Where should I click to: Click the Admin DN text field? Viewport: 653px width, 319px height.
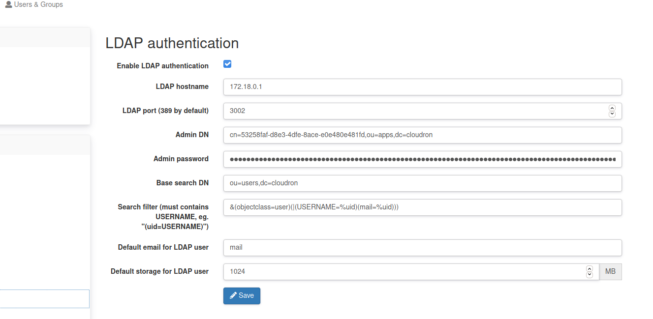tap(422, 135)
